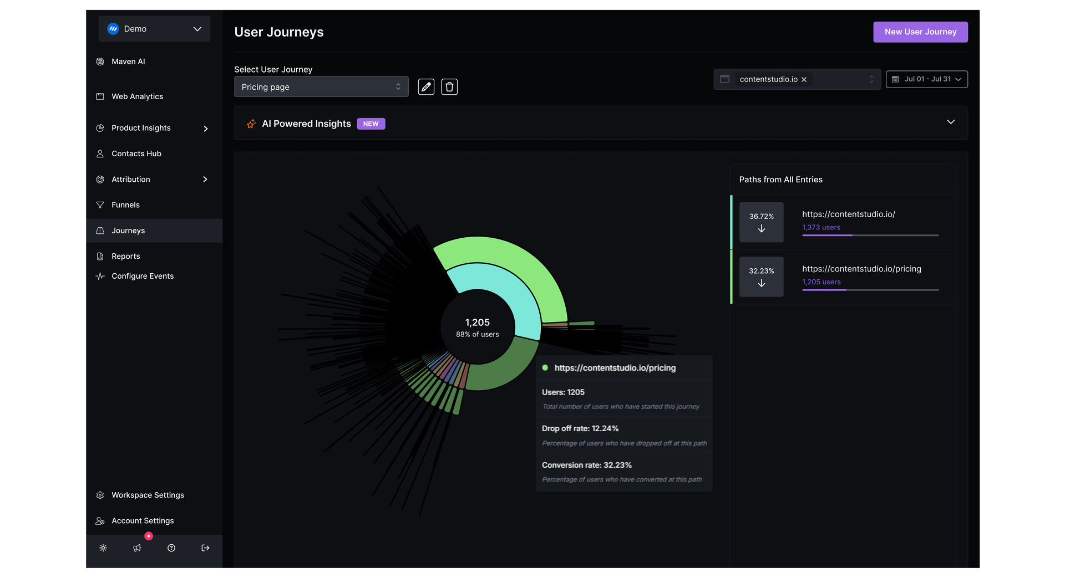
Task: Remove the contentstudio.io domain filter tag
Action: pos(803,79)
